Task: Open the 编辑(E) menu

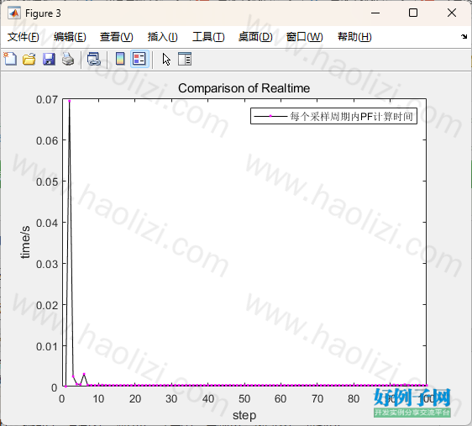Action: point(70,37)
